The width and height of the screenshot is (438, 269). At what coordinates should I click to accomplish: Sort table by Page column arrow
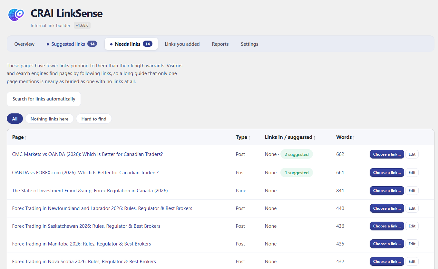coord(26,138)
